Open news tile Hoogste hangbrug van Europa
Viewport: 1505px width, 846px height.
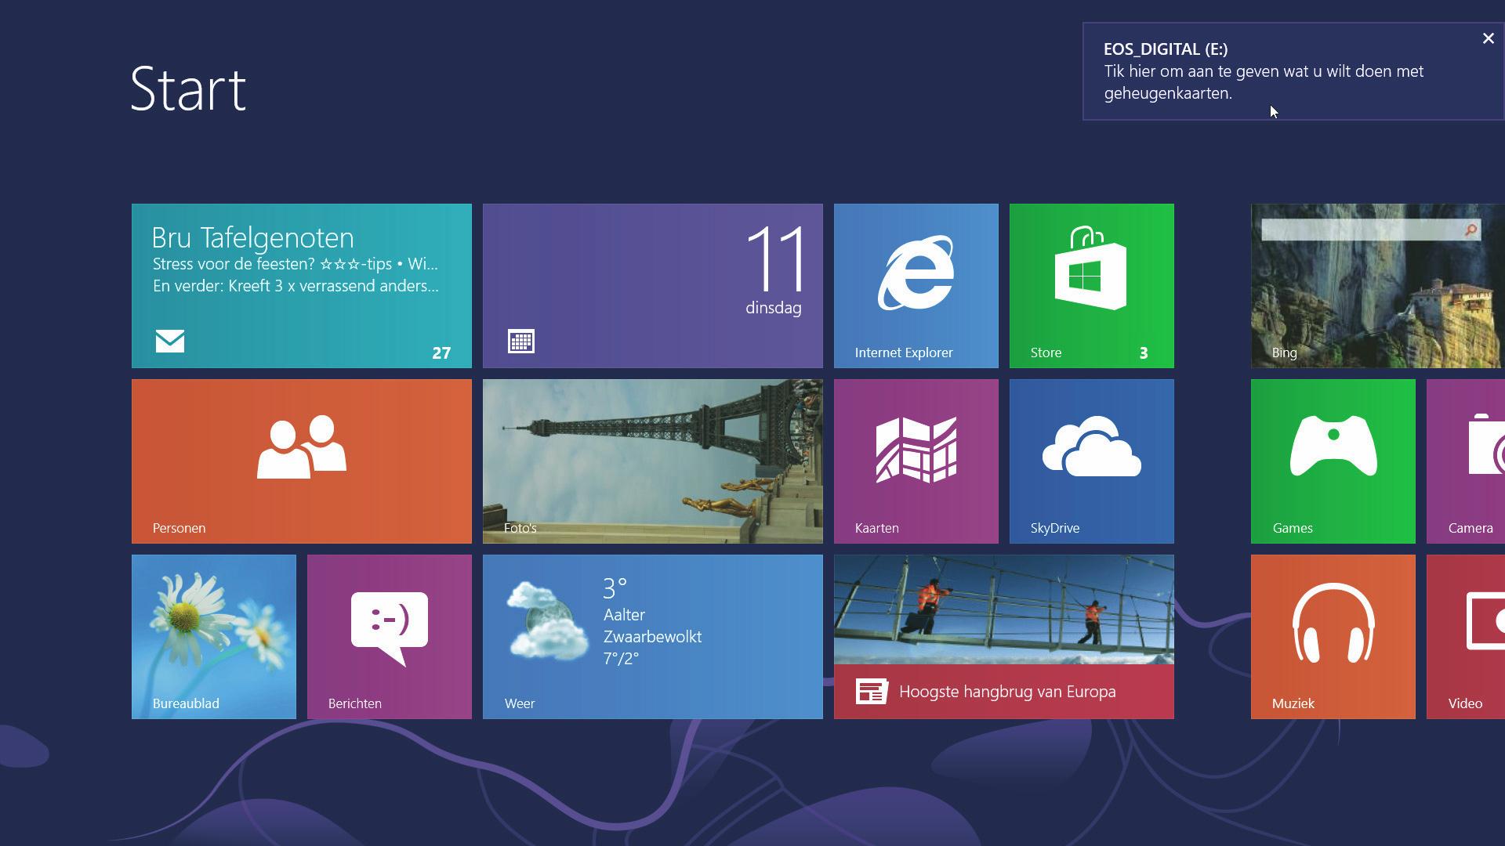point(1004,637)
